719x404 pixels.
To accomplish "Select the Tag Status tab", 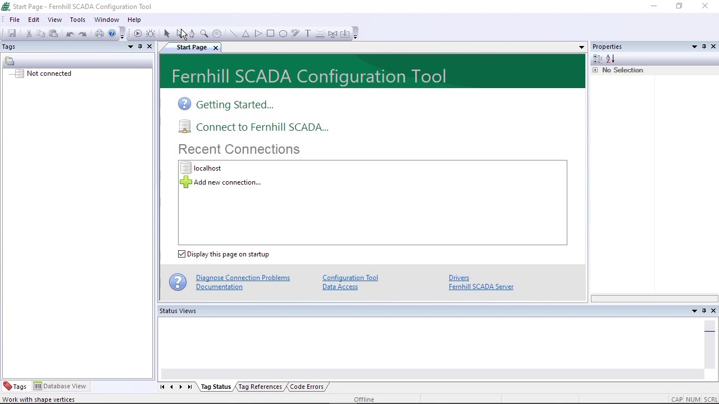I will tap(216, 387).
